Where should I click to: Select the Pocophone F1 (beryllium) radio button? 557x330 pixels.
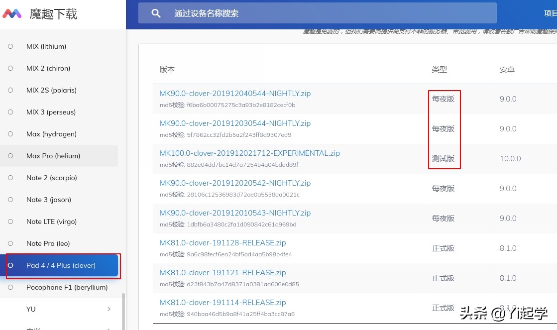click(10, 287)
